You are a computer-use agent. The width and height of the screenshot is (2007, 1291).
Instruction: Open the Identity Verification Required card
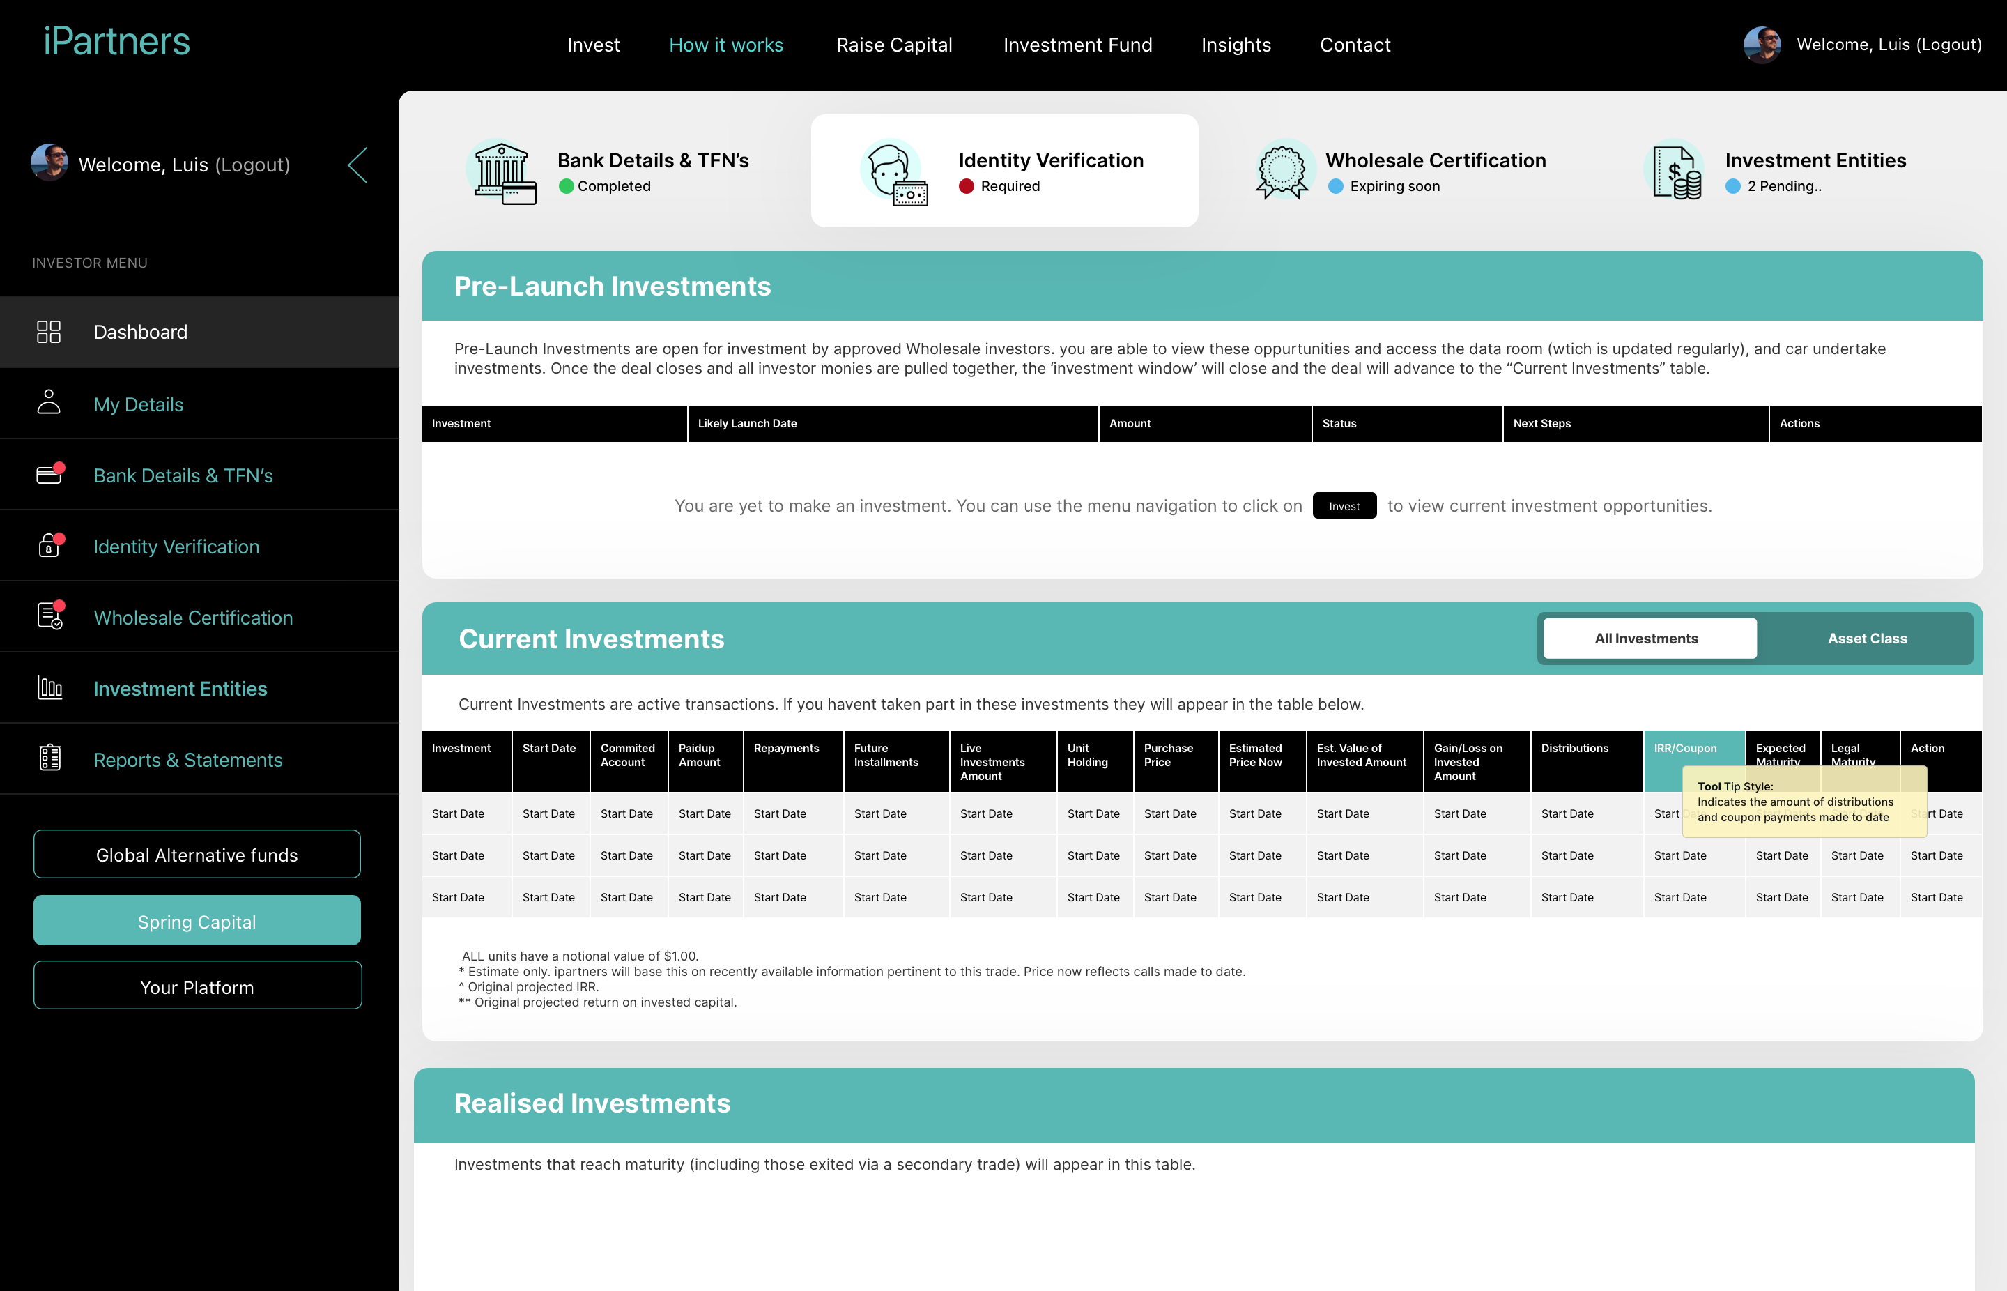click(x=1004, y=171)
